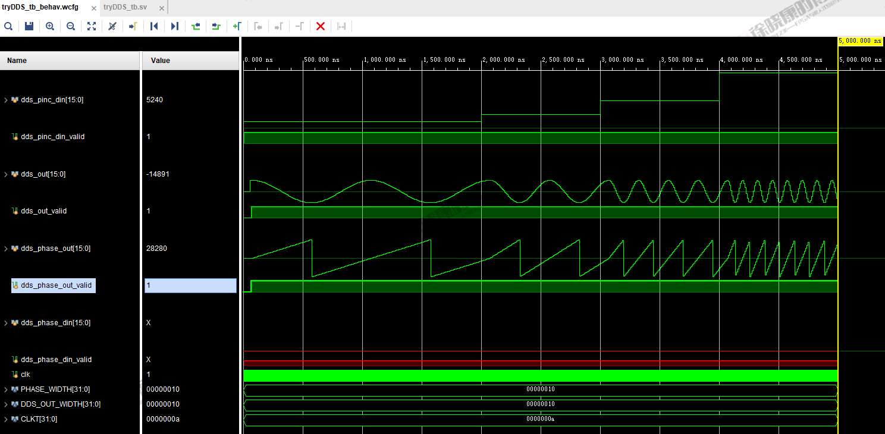885x434 pixels.
Task: Save the waveform configuration
Action: (x=29, y=26)
